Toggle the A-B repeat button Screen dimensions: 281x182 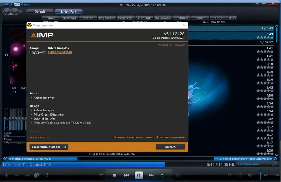click(233, 18)
